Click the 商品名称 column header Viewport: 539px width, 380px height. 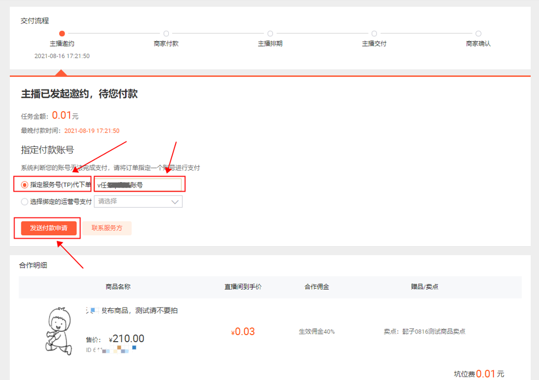click(x=118, y=287)
